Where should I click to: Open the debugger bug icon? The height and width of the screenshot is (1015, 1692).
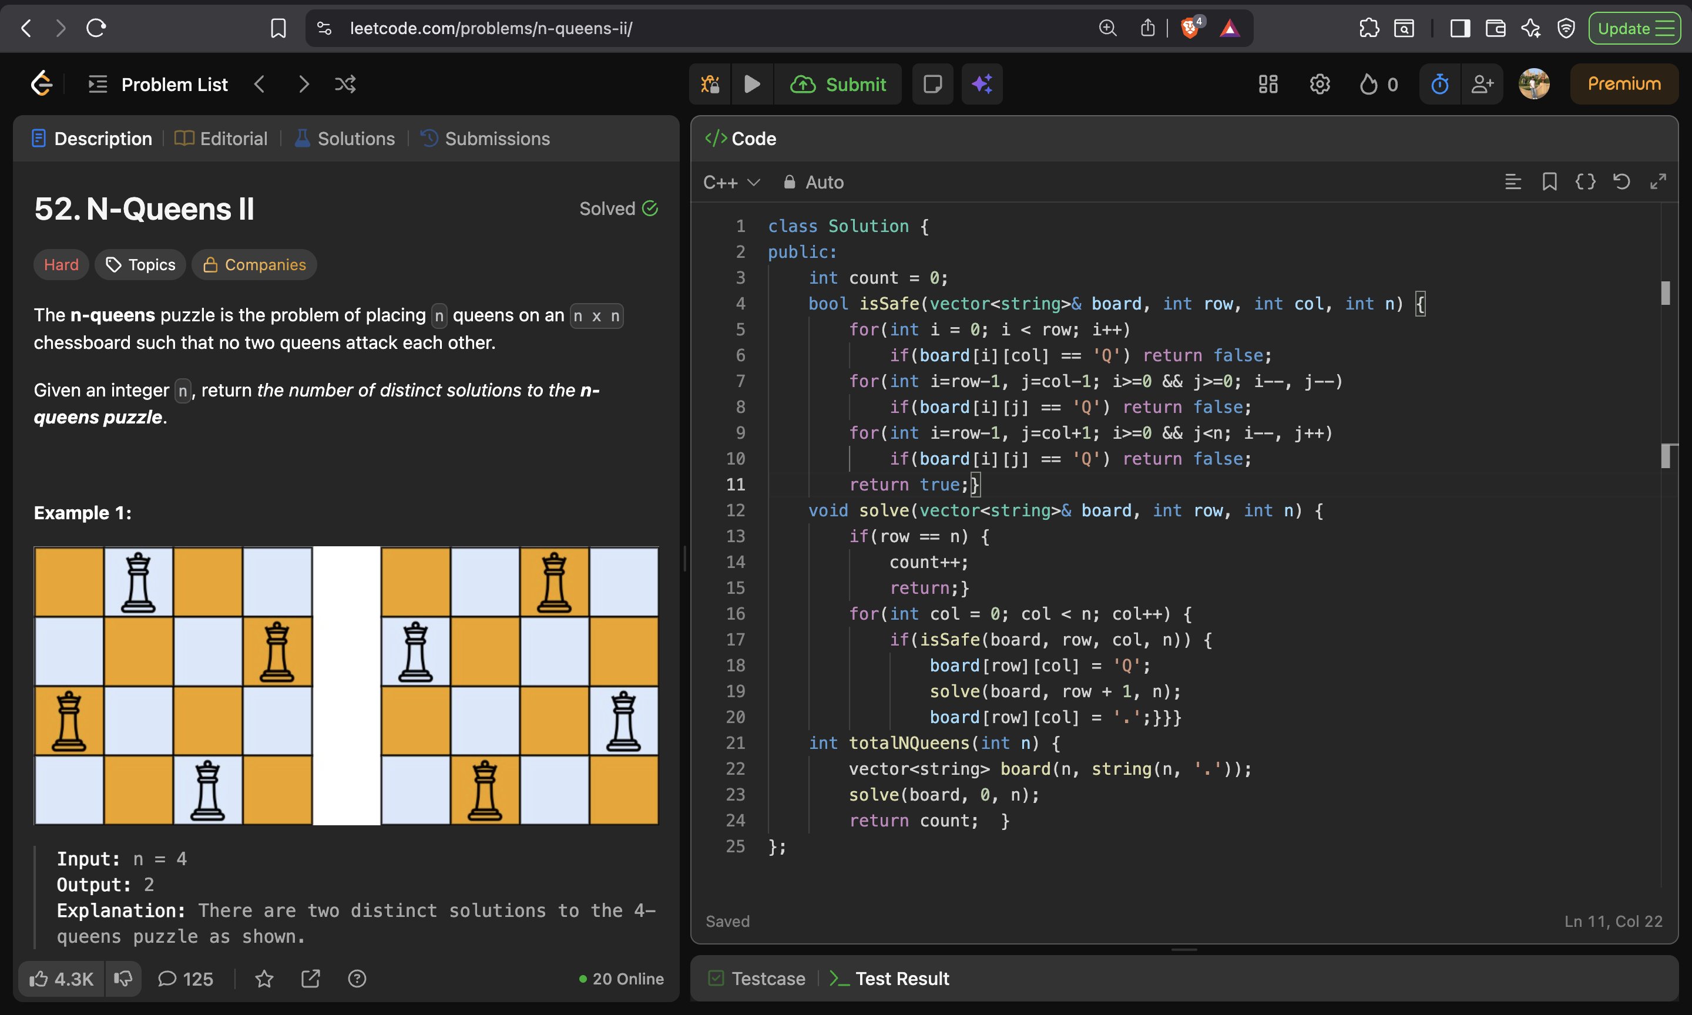pyautogui.click(x=710, y=84)
